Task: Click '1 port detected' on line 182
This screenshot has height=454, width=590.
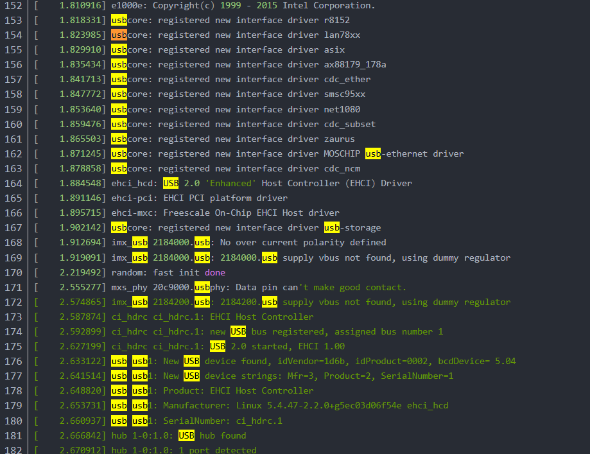Action: [x=218, y=450]
